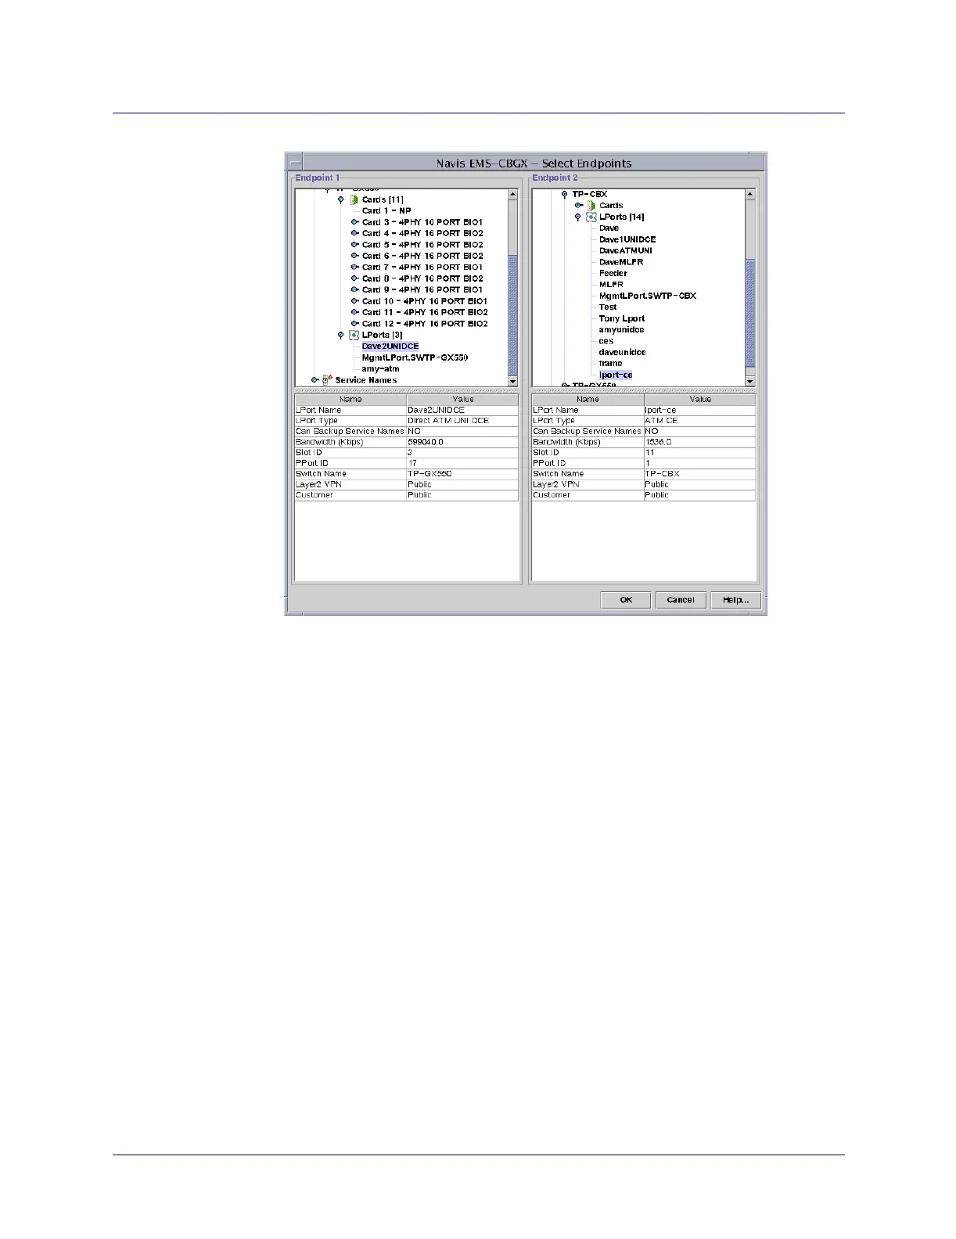Select the Test LPort
Viewport: 956px width, 1239px height.
[608, 307]
